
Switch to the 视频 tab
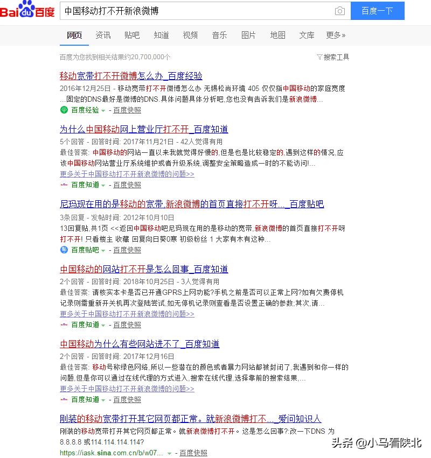(x=190, y=36)
